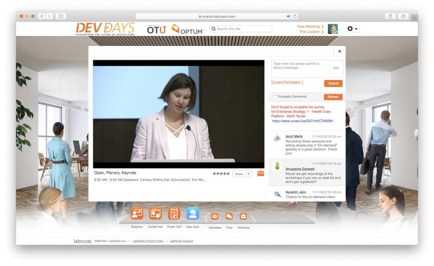434x266 pixels.
Task: Click the DEV DAYS logo
Action: [105, 29]
